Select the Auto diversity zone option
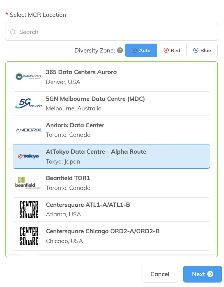The width and height of the screenshot is (224, 287). pyautogui.click(x=141, y=50)
